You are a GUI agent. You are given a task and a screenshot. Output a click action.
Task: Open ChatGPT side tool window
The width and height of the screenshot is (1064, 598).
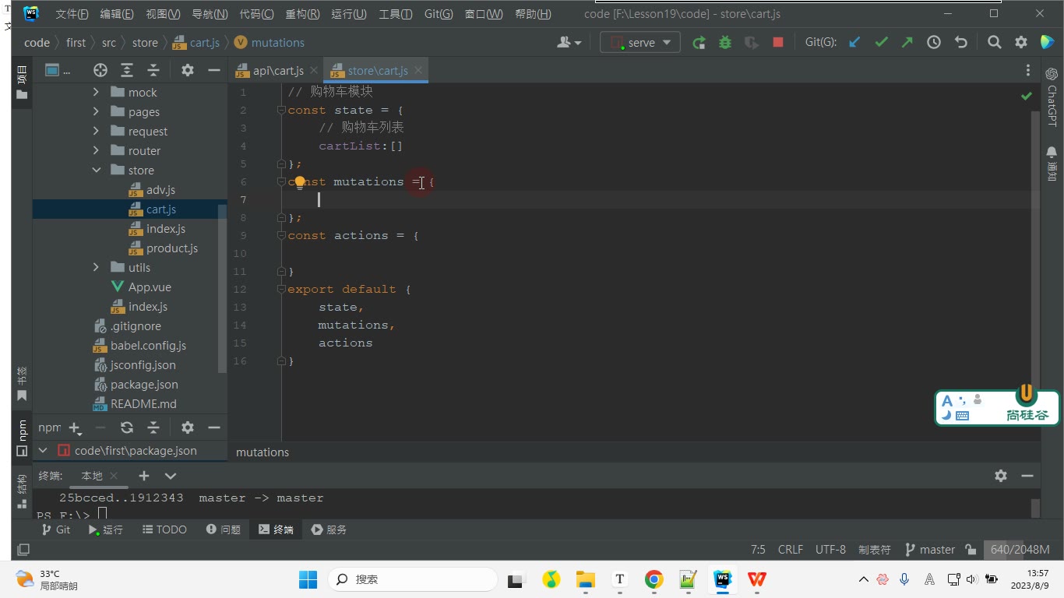tap(1052, 97)
